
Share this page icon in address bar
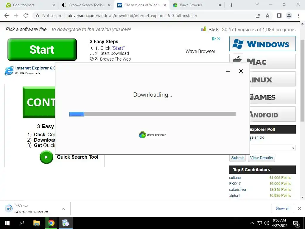258,16
